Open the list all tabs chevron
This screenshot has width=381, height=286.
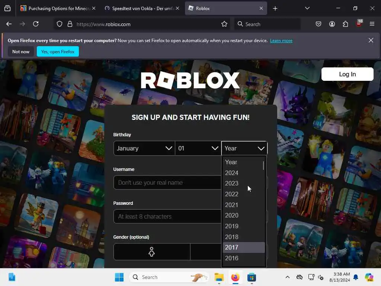coord(307,8)
